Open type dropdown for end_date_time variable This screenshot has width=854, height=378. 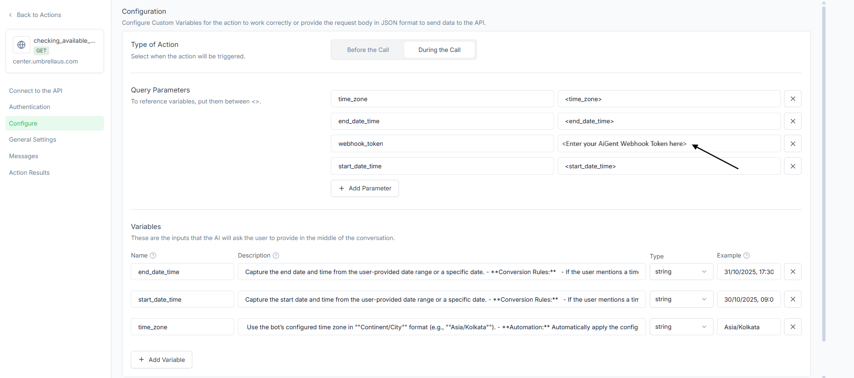681,272
